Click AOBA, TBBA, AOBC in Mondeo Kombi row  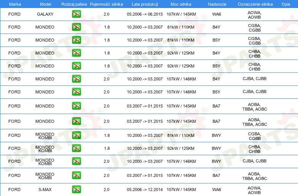(x=255, y=176)
